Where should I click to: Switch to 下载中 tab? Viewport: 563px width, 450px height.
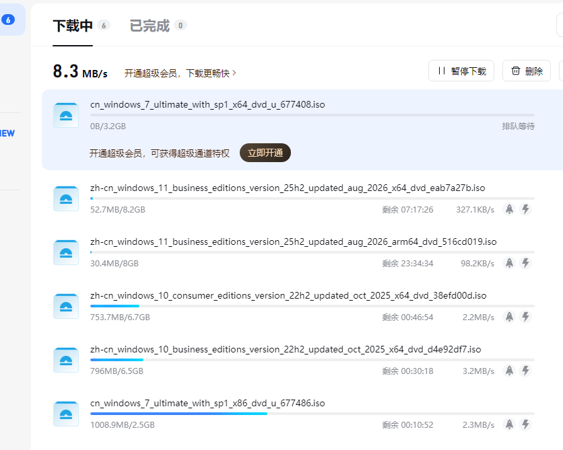point(73,26)
